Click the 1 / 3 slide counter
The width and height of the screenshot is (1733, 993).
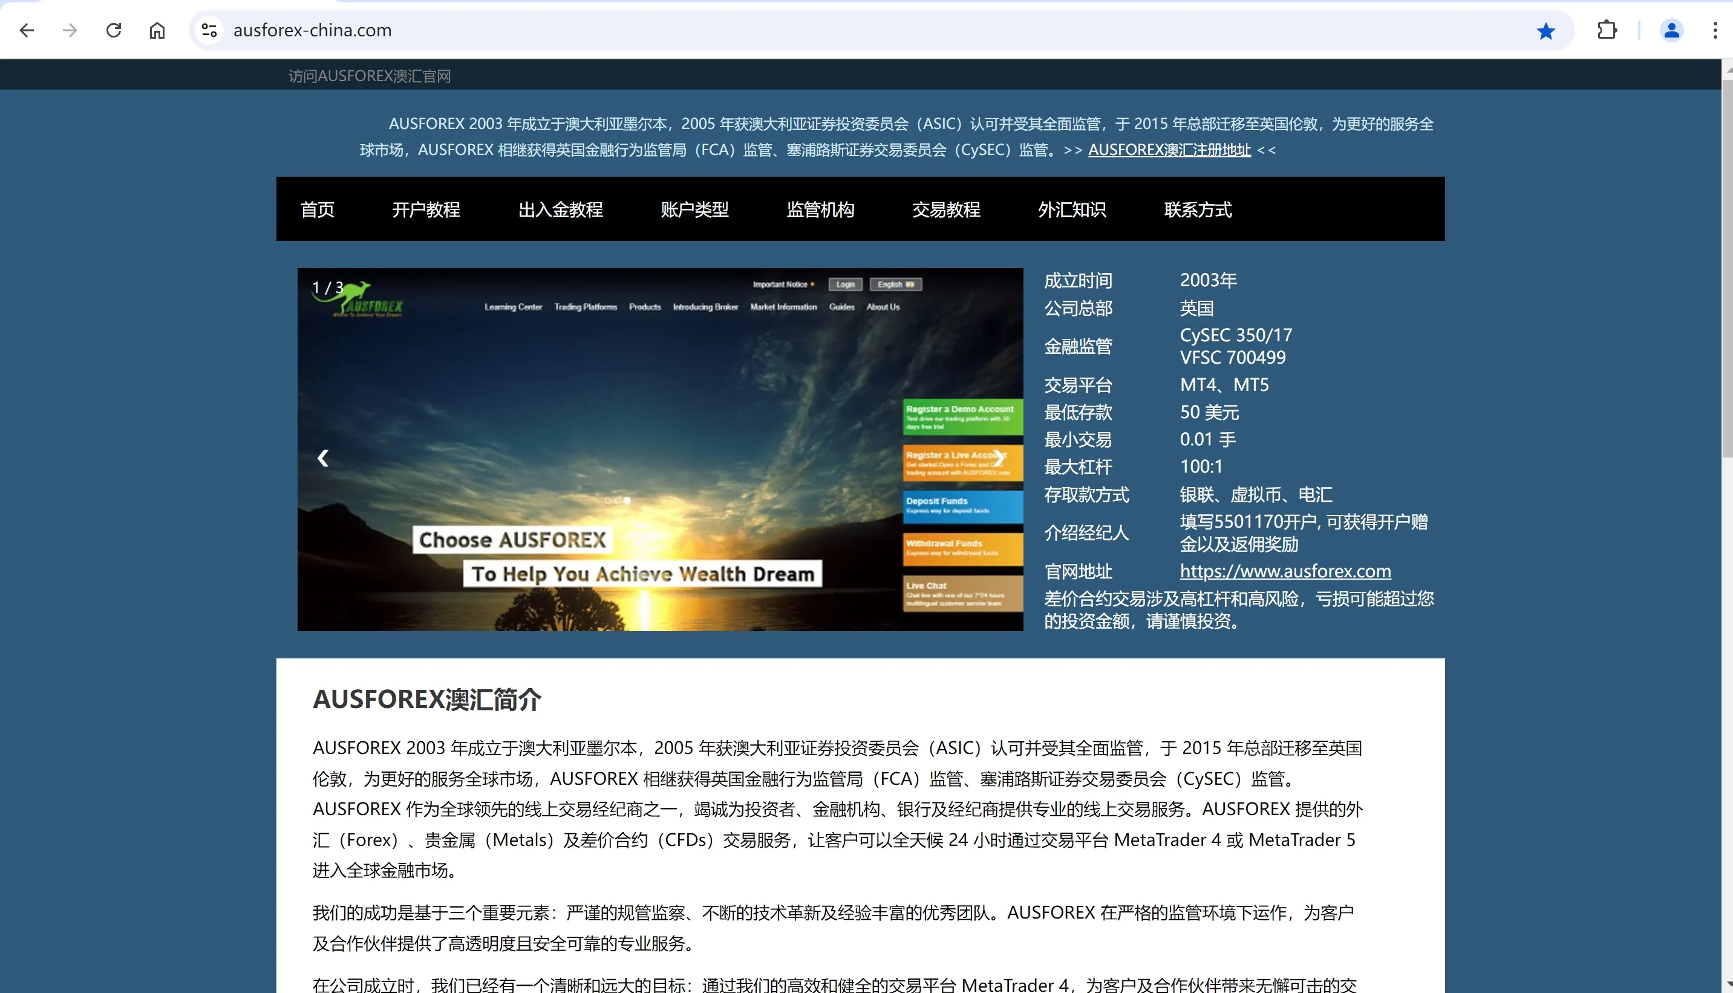pos(327,287)
